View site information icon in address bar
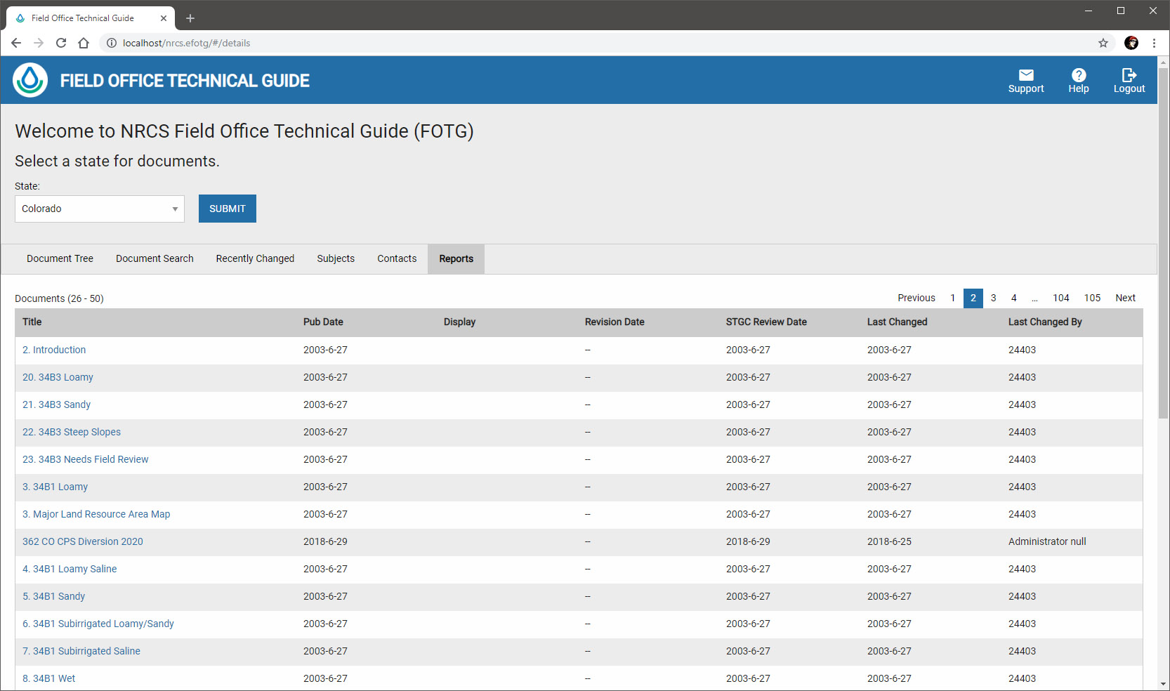Screen dimensions: 1170x691 pyautogui.click(x=111, y=43)
